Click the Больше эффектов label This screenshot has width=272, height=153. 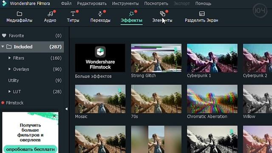[x=93, y=76]
